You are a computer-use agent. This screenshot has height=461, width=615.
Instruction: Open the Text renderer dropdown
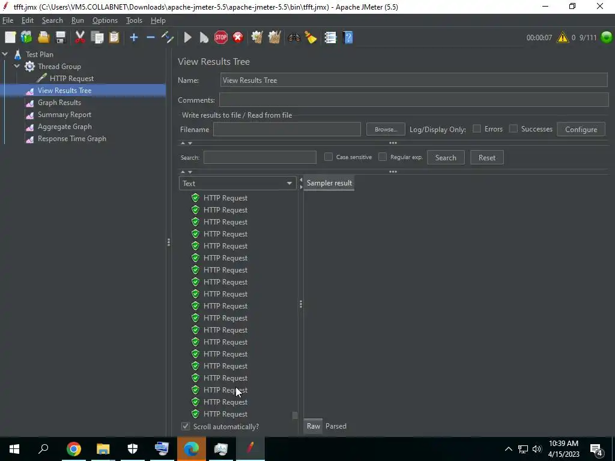237,183
